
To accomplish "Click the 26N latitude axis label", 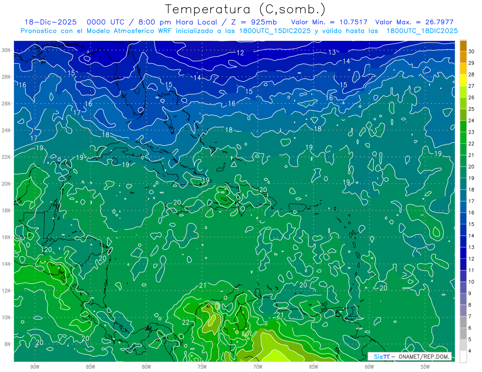I will (6, 104).
